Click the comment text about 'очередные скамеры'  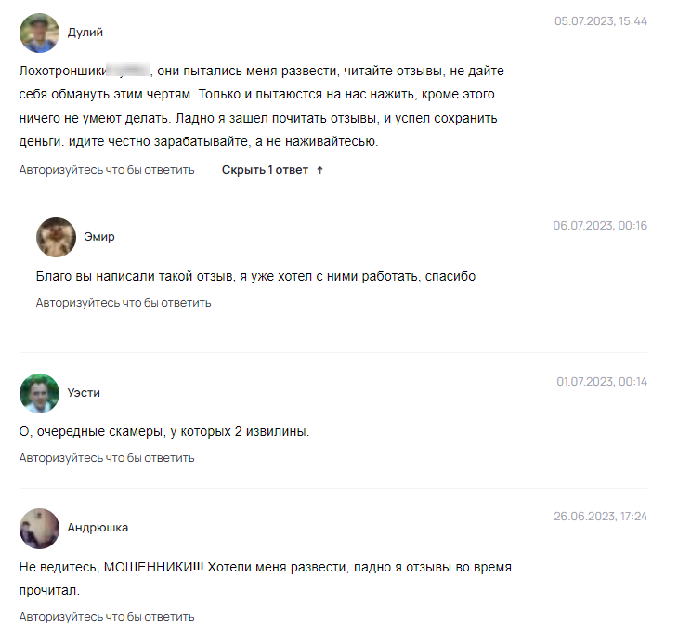pos(164,432)
